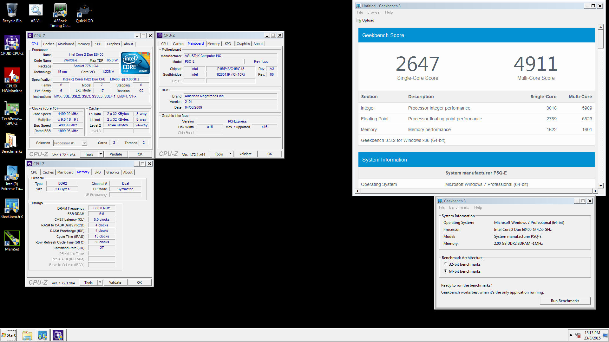Open the Browser menu in Geekbench results
This screenshot has width=609, height=342.
(374, 12)
